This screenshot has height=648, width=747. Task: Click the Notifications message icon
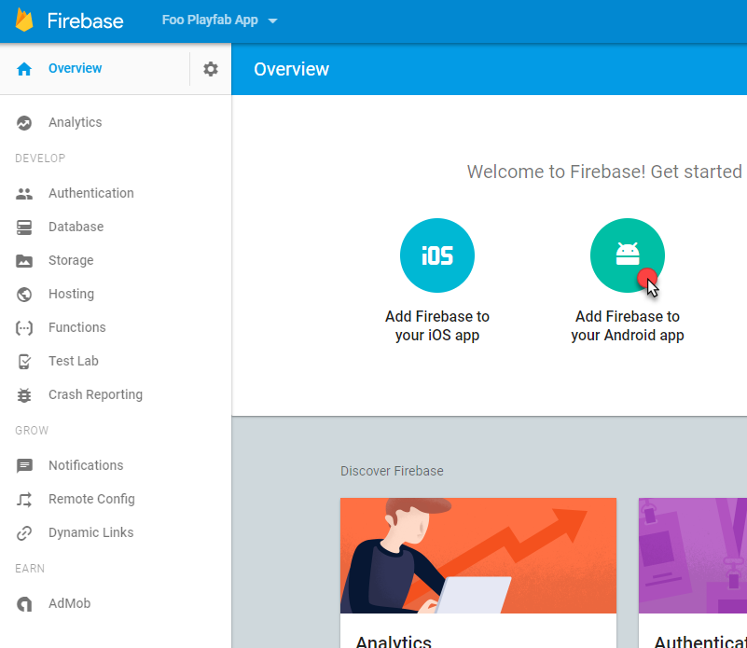[24, 465]
